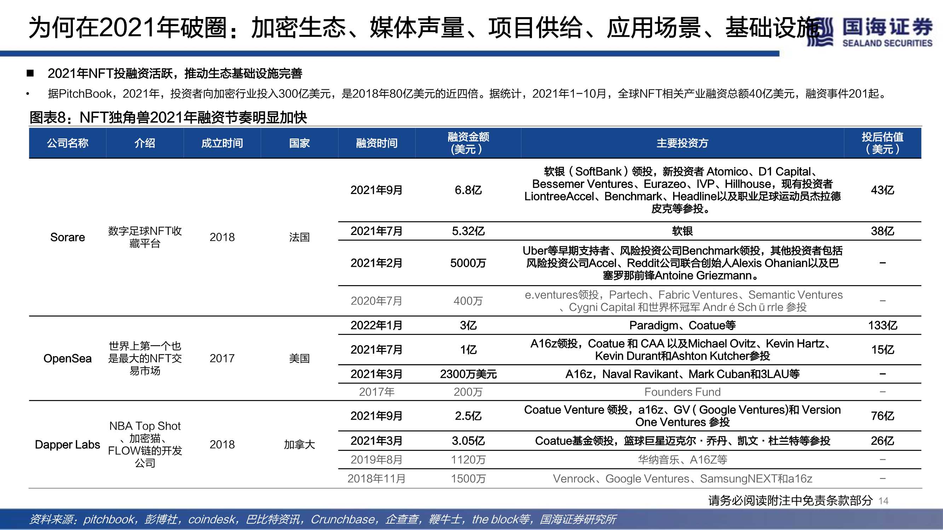The image size is (943, 530).
Task: Click the 加拿大 country cell
Action: [299, 445]
